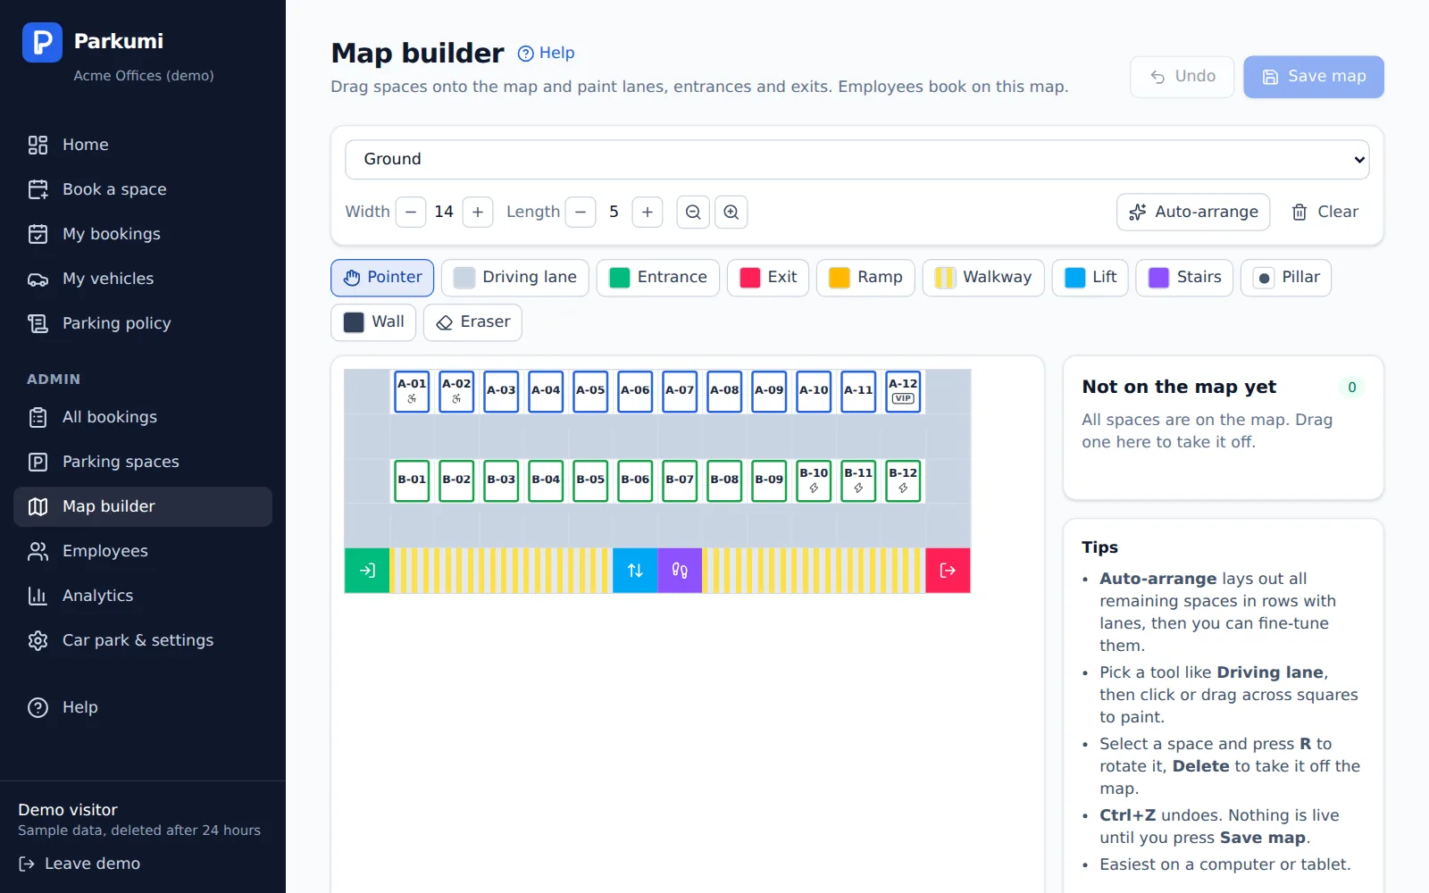This screenshot has width=1429, height=893.
Task: Open the Ground floor dropdown
Action: 857,159
